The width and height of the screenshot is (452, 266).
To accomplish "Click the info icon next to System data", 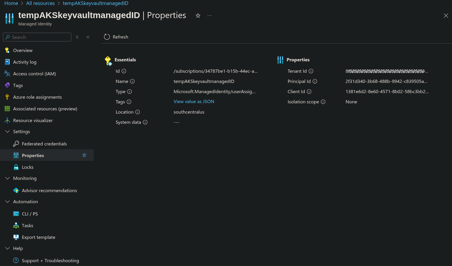I will click(x=145, y=122).
